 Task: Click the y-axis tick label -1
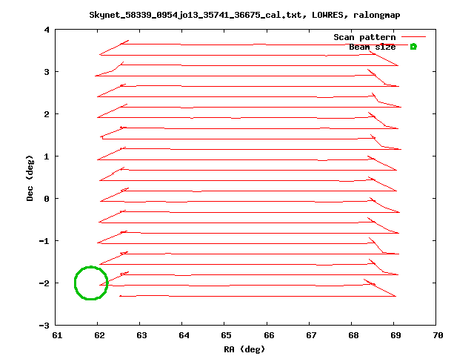[44, 241]
